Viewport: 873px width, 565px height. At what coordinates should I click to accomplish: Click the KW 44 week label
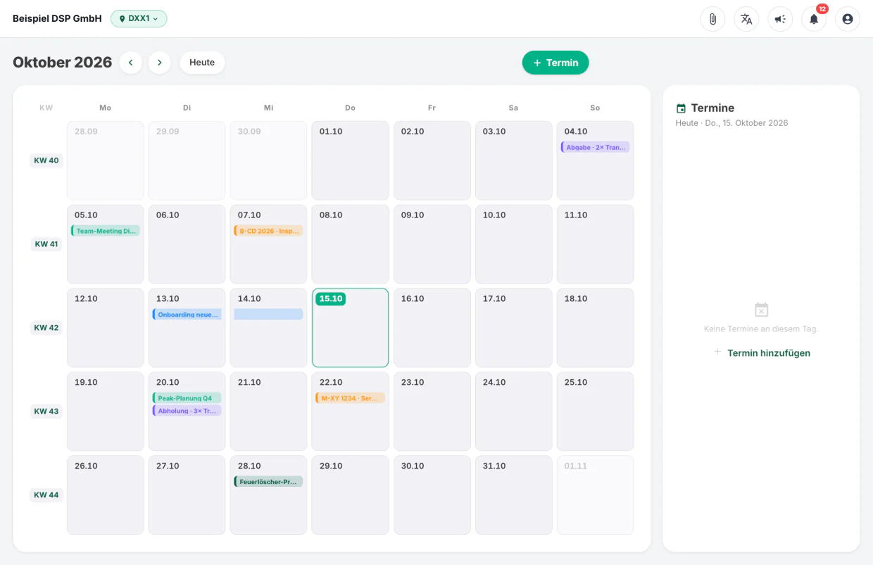coord(46,495)
